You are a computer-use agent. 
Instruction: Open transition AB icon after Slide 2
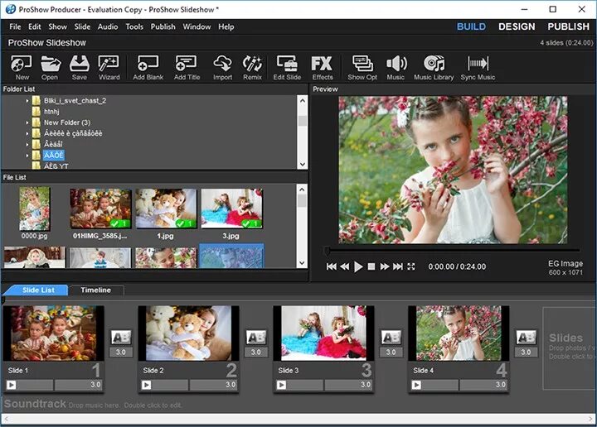pos(256,337)
